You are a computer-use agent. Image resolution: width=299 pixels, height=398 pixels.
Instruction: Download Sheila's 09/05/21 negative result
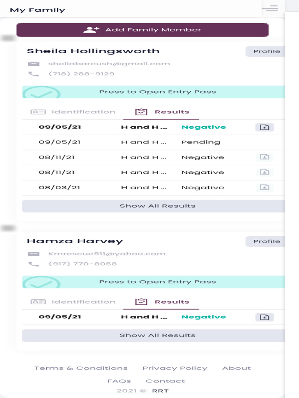265,127
